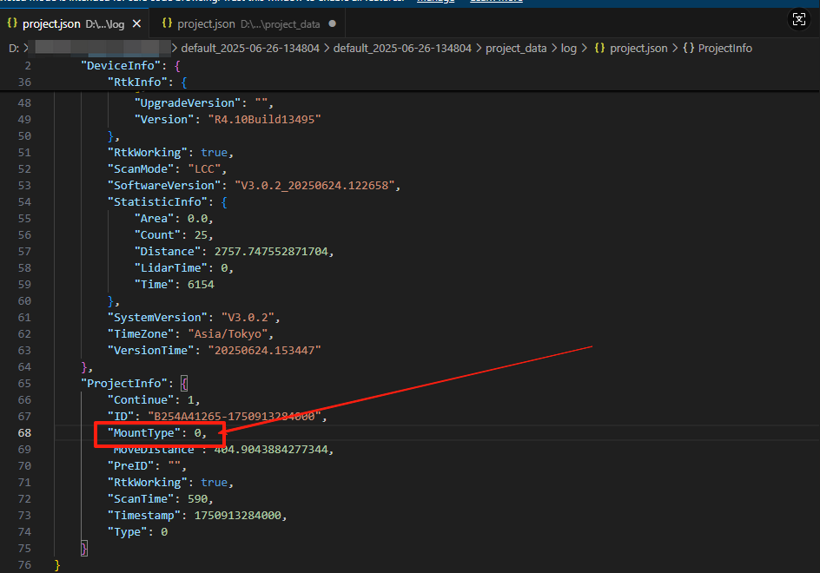Click the ID value "B254A41265-1750913284000"

pyautogui.click(x=235, y=416)
